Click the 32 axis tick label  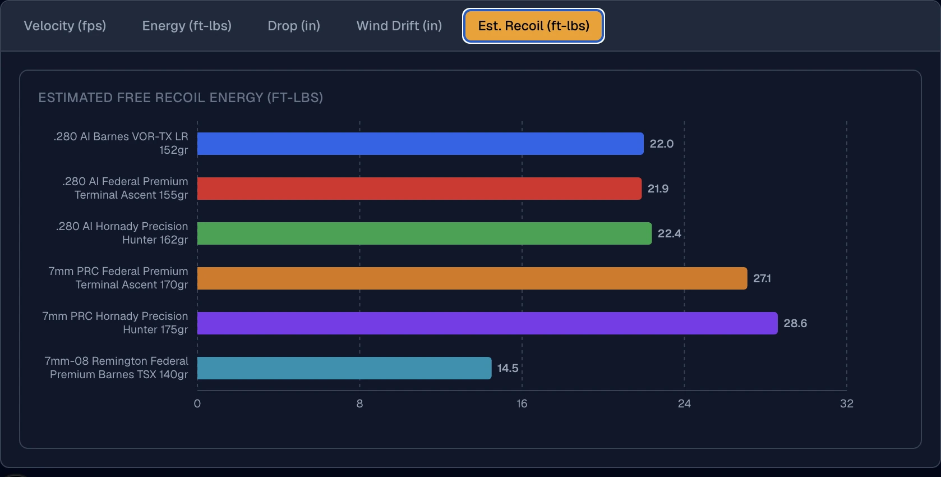847,403
